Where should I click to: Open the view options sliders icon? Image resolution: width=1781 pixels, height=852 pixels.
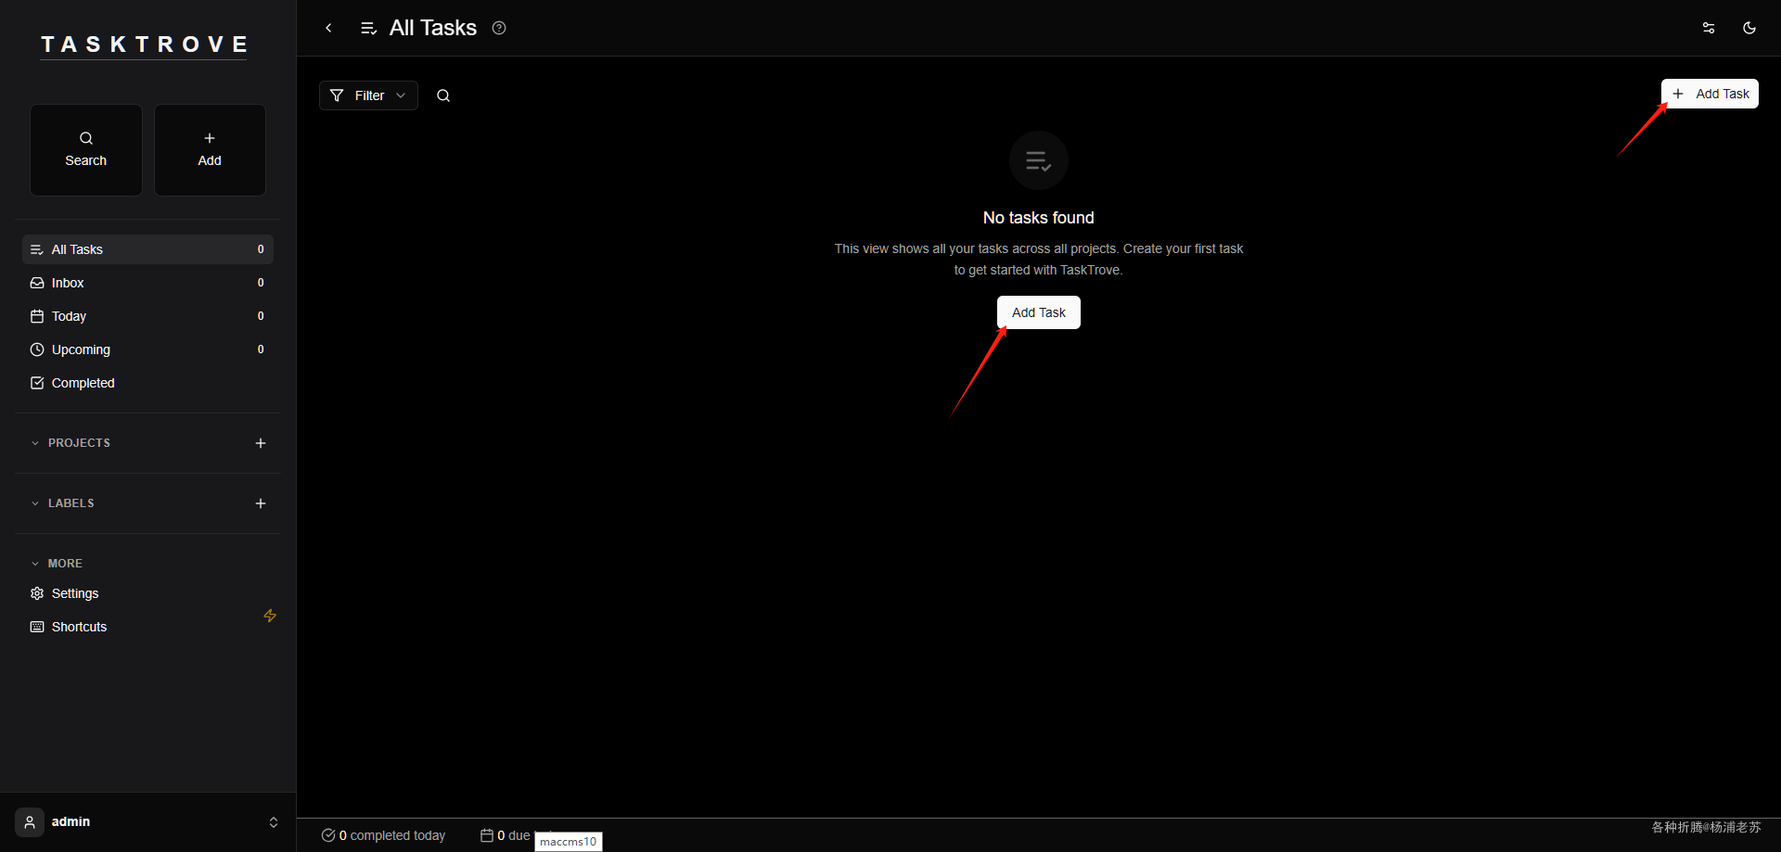point(1709,28)
